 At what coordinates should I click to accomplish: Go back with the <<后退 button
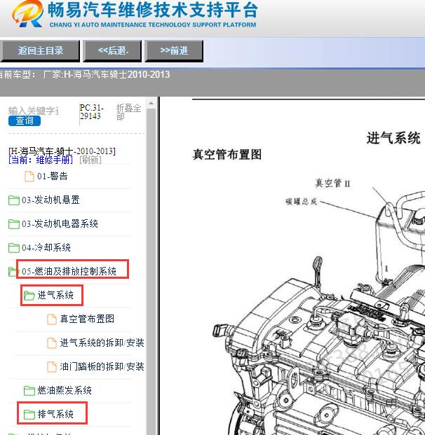tap(113, 50)
